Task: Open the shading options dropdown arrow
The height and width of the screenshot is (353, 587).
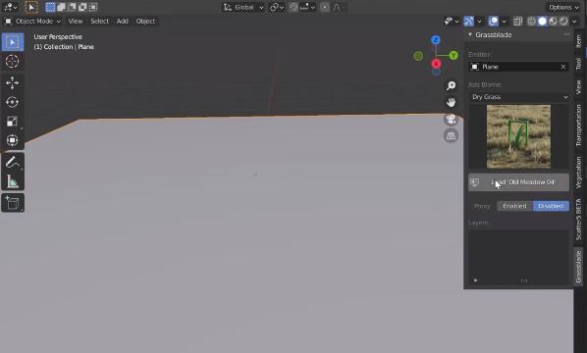Action: pos(574,22)
